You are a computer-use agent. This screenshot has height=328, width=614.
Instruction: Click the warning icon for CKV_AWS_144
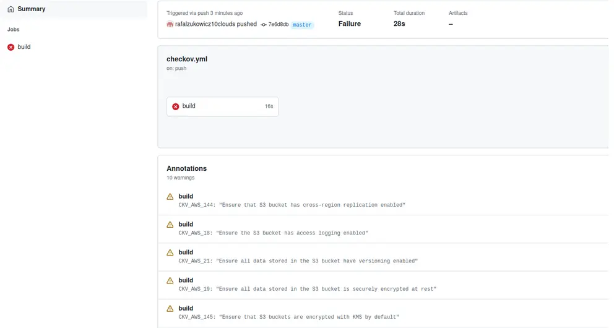(170, 197)
